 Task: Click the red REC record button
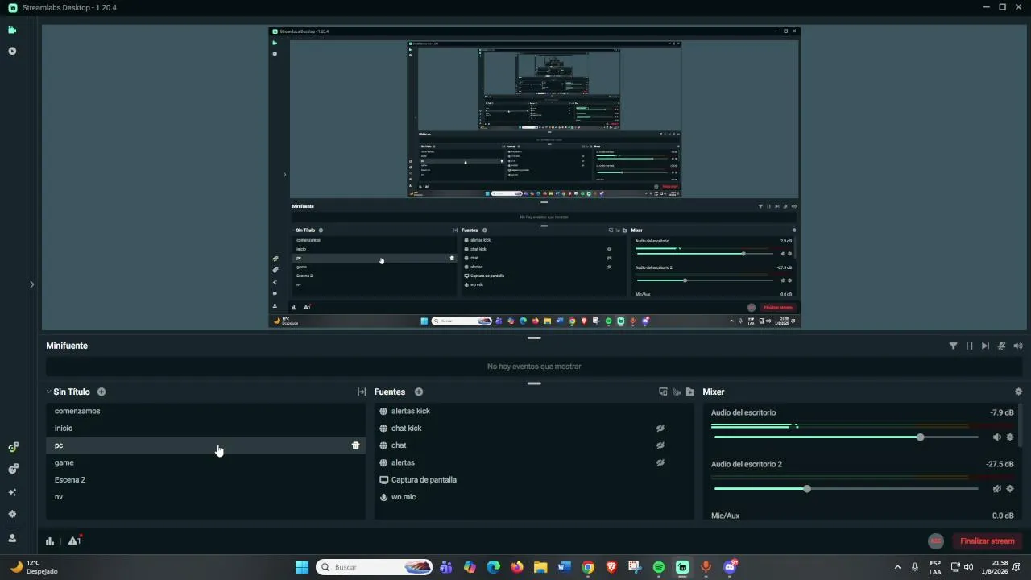coord(935,541)
